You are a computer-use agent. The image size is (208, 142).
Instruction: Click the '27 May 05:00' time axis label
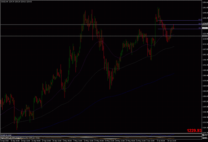click(x=130, y=141)
